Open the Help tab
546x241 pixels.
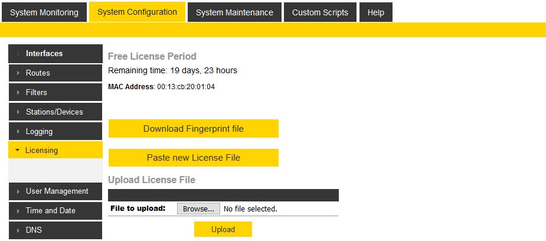(375, 12)
